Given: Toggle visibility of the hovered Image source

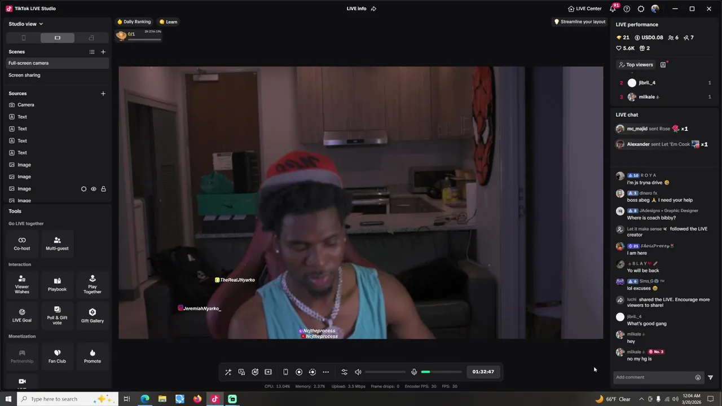Looking at the screenshot, I should tap(94, 189).
